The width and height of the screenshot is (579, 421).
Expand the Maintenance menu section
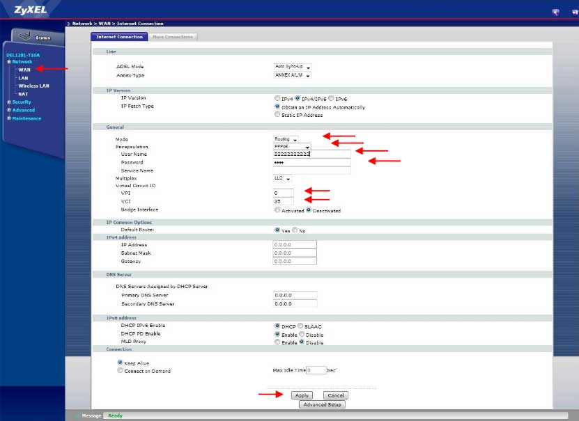click(x=9, y=118)
